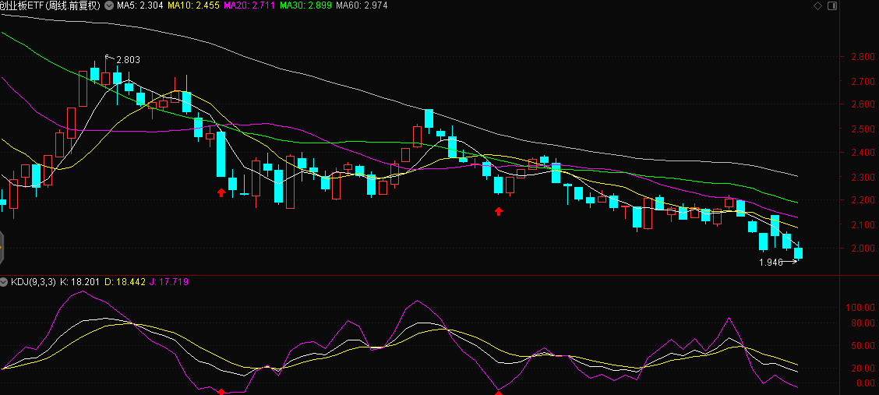Image resolution: width=879 pixels, height=395 pixels.
Task: Click the diamond icon at top right
Action: click(817, 5)
